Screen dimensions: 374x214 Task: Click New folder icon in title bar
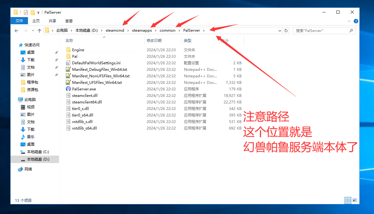coord(33,12)
